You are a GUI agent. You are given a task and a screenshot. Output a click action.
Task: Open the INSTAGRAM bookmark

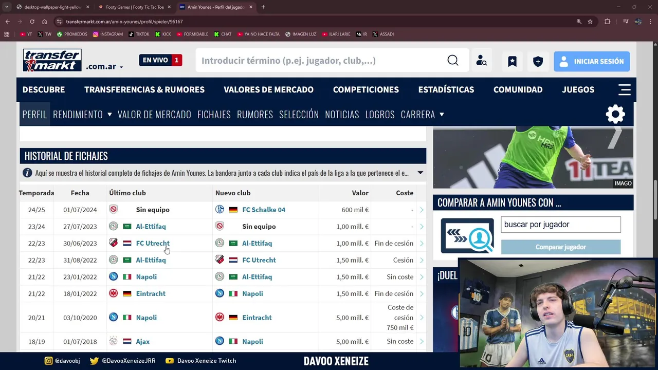[x=108, y=34]
